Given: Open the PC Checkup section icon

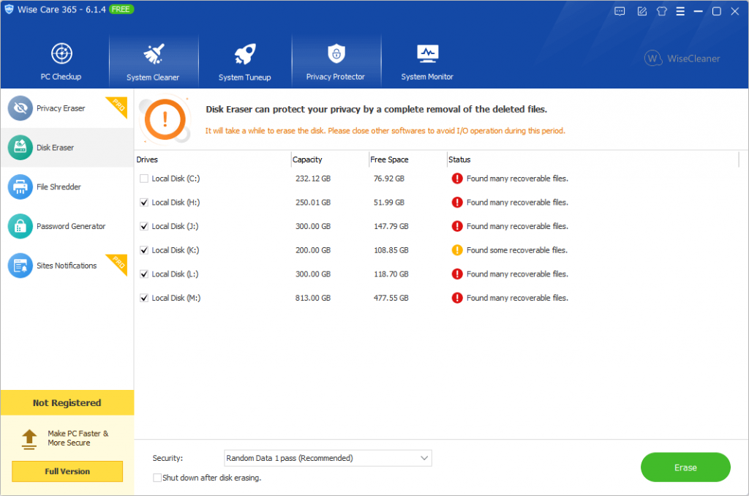Looking at the screenshot, I should [61, 54].
